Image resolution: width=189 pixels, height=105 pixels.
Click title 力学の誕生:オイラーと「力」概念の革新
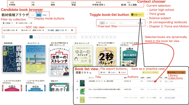point(101,81)
